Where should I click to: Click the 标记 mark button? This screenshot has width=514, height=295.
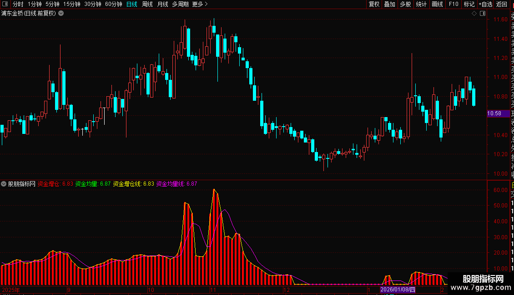click(x=469, y=4)
